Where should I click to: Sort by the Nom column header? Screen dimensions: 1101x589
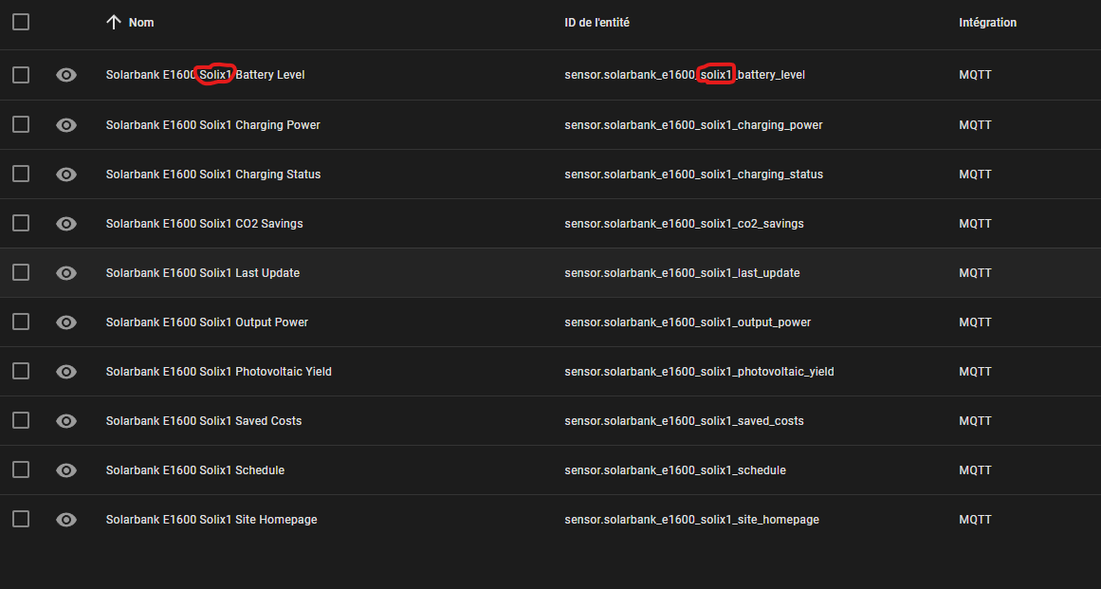pos(141,23)
